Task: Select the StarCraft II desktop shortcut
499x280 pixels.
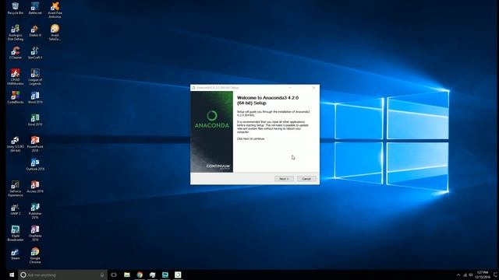Action: [35, 53]
